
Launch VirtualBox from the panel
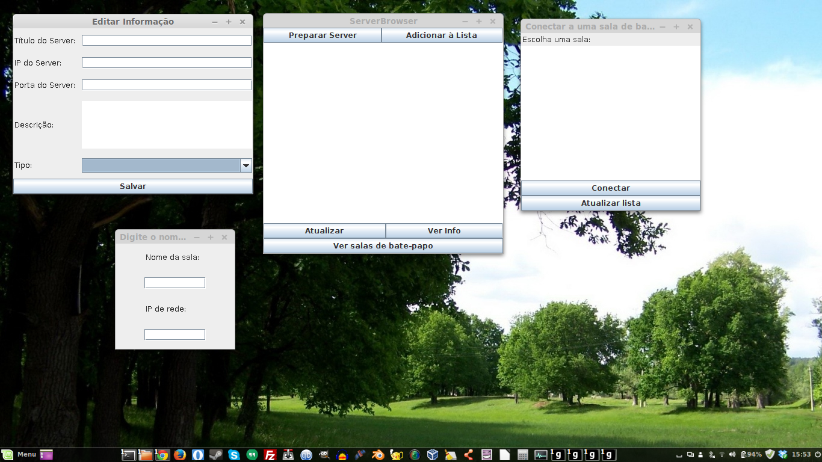pyautogui.click(x=432, y=455)
